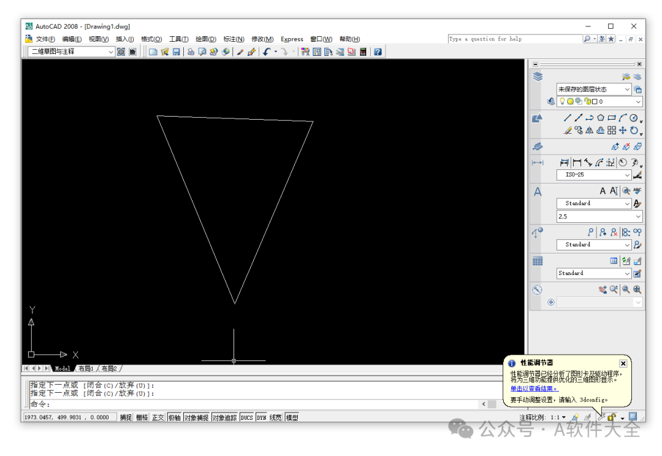Click the Save icon in the toolbar
The image size is (662, 456).
coord(176,52)
